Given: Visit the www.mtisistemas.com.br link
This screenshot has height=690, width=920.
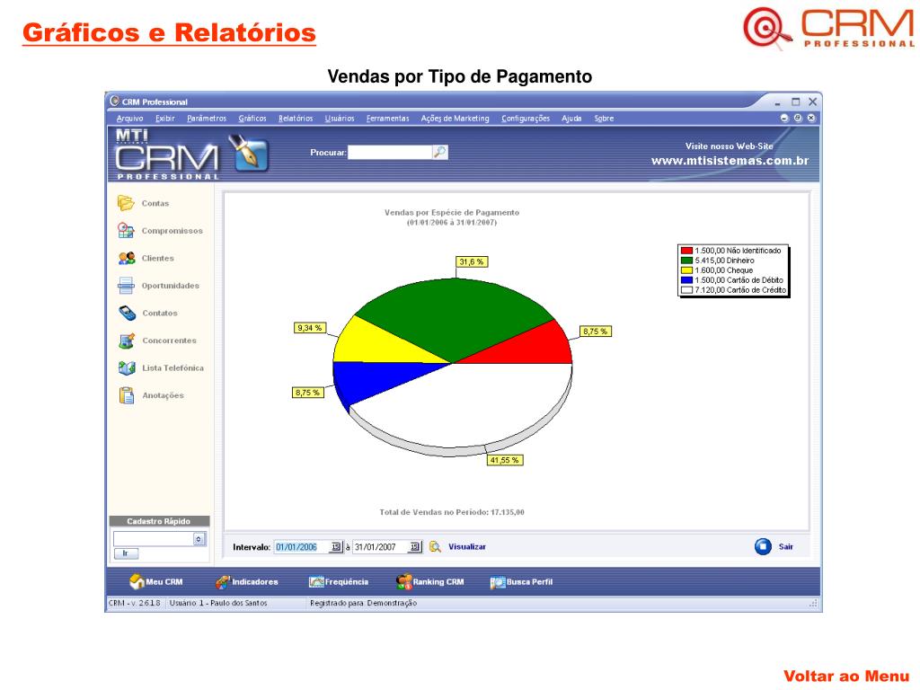Looking at the screenshot, I should [x=730, y=161].
